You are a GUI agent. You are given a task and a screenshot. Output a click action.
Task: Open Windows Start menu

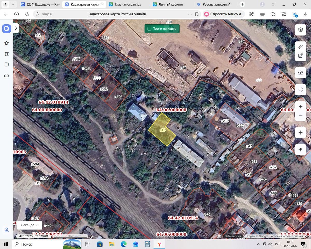click(6, 244)
